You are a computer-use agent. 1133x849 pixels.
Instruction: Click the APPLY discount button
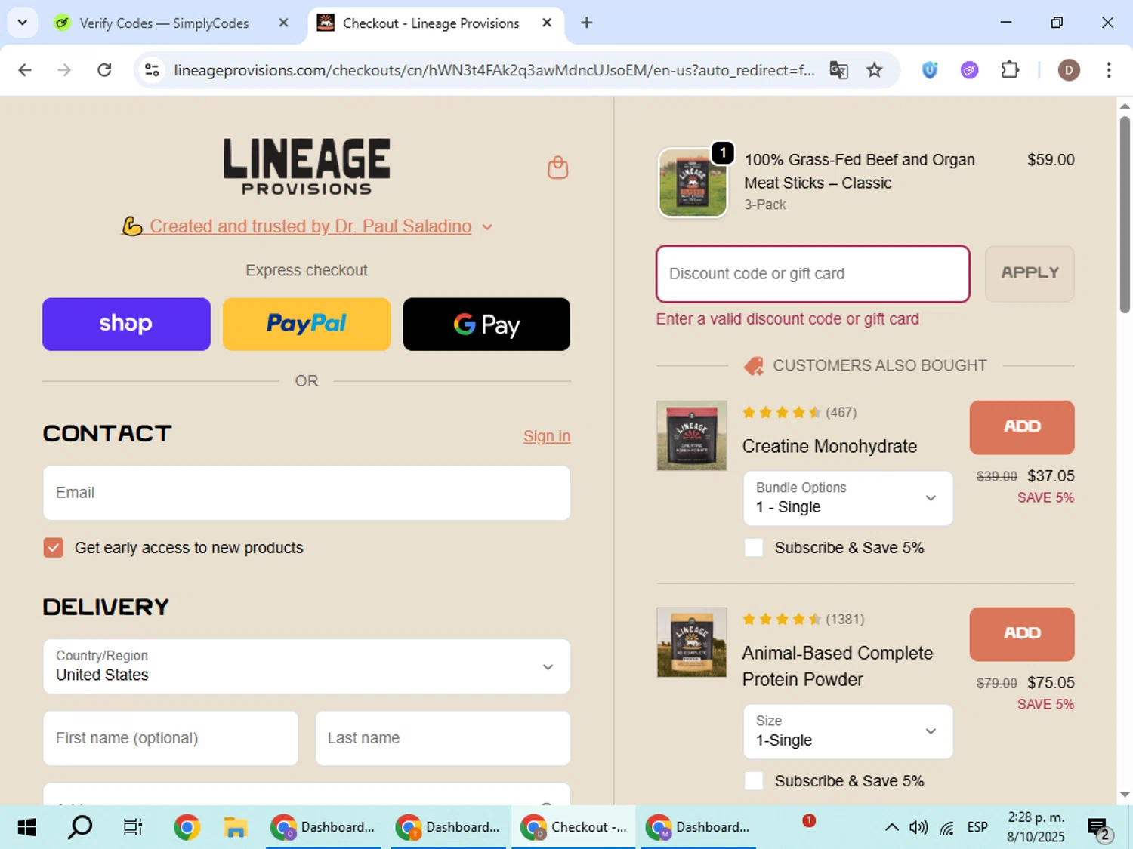[1030, 273]
